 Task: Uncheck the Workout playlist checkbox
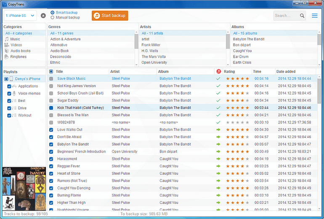click(9, 115)
